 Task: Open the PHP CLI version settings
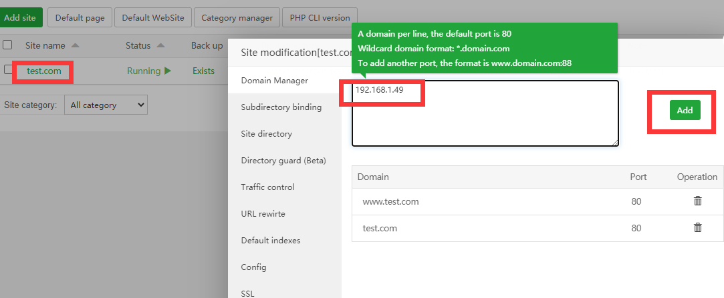[x=320, y=18]
